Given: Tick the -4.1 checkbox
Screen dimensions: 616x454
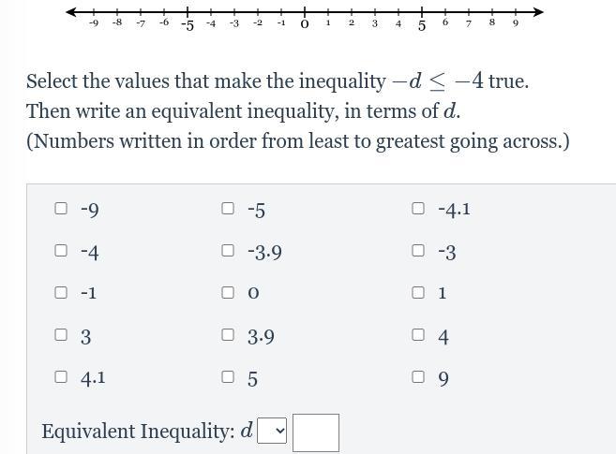Looking at the screenshot, I should click(x=418, y=209).
